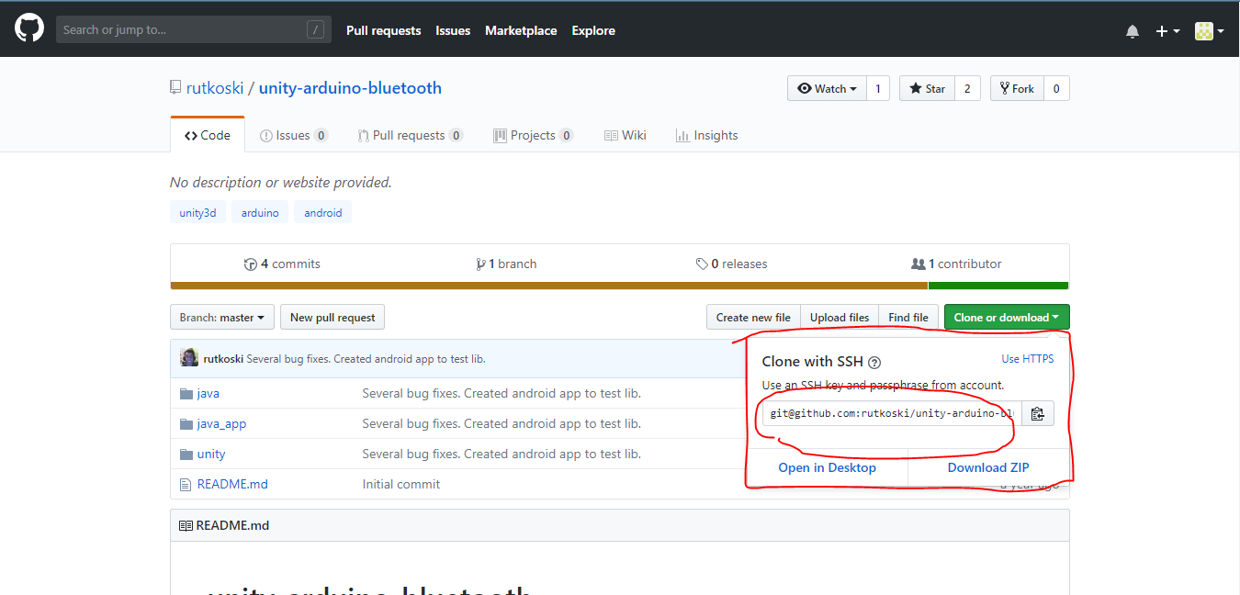
Task: View the watchers count 1
Action: coord(878,88)
